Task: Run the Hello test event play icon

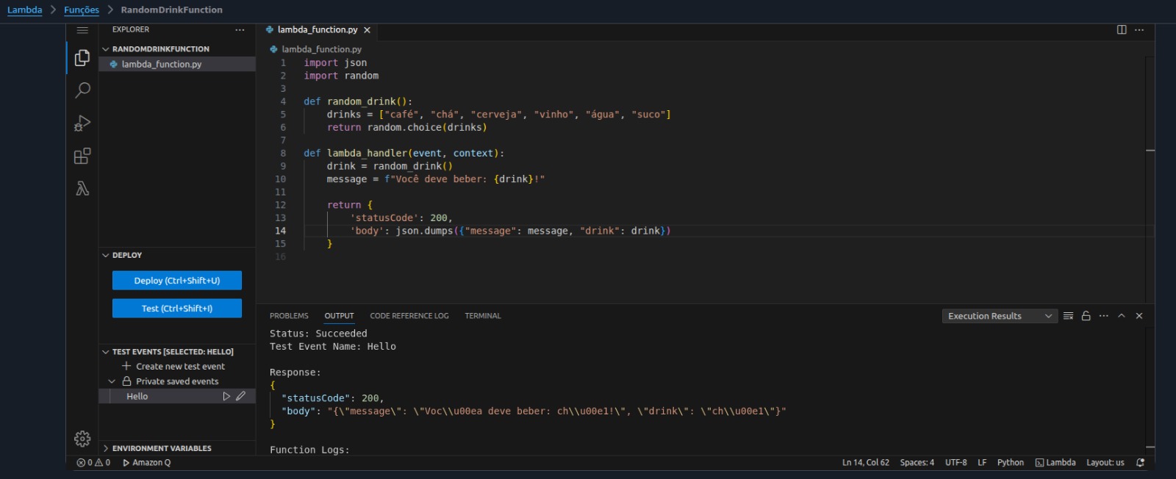Action: point(226,396)
